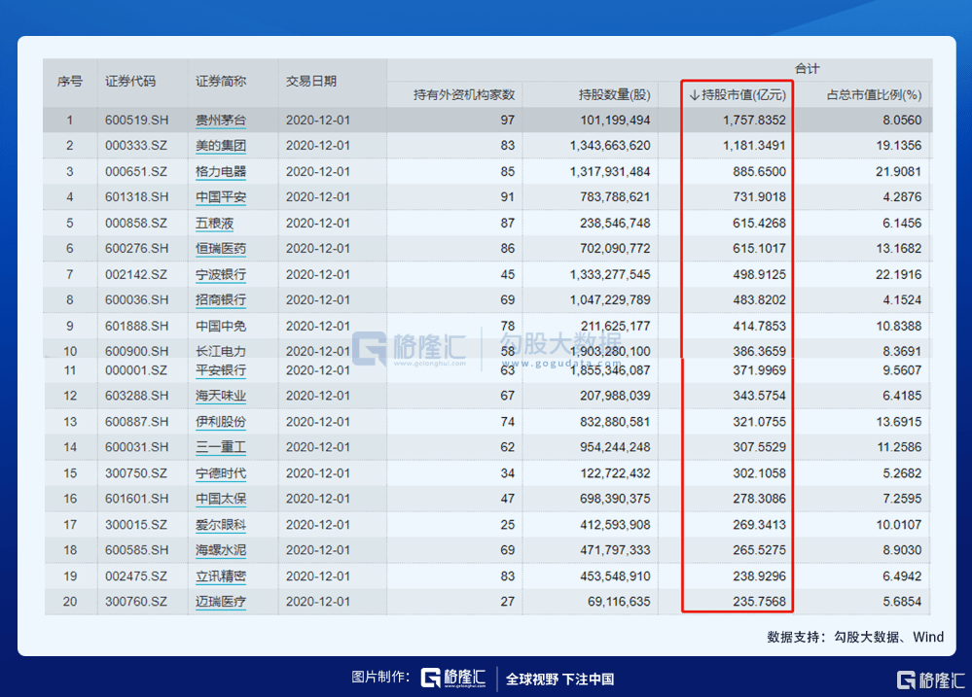Open the 五粮液 stock link
This screenshot has width=972, height=697.
coord(214,223)
